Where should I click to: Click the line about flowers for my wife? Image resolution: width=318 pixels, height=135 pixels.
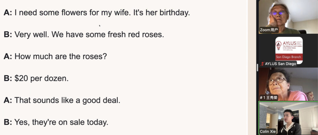[x=97, y=13]
